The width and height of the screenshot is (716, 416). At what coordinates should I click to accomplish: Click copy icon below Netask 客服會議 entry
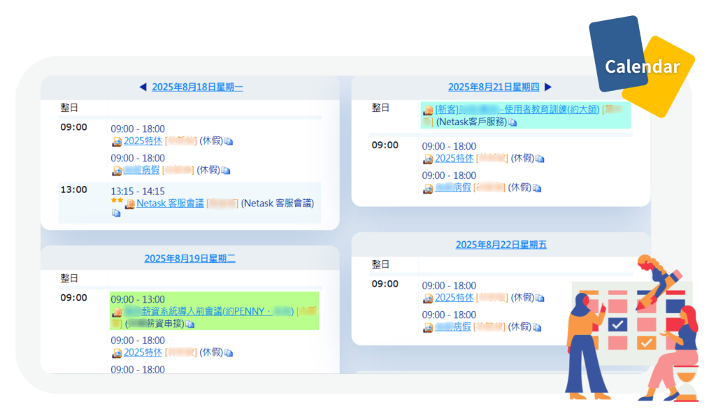click(116, 213)
